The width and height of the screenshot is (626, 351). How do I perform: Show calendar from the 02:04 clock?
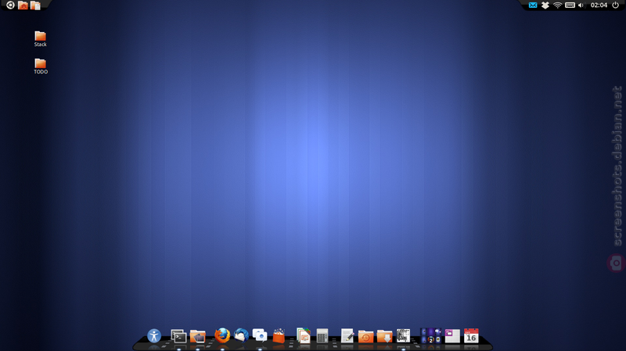599,5
